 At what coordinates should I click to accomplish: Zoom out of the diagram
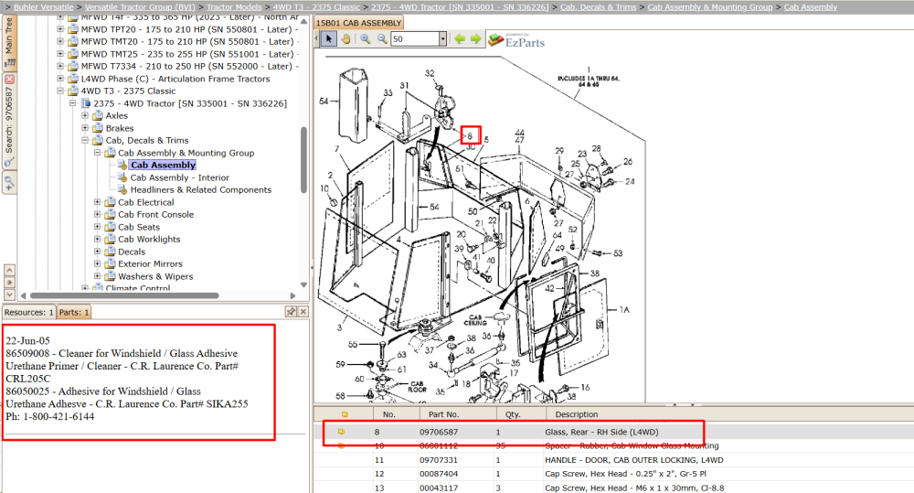(x=382, y=38)
